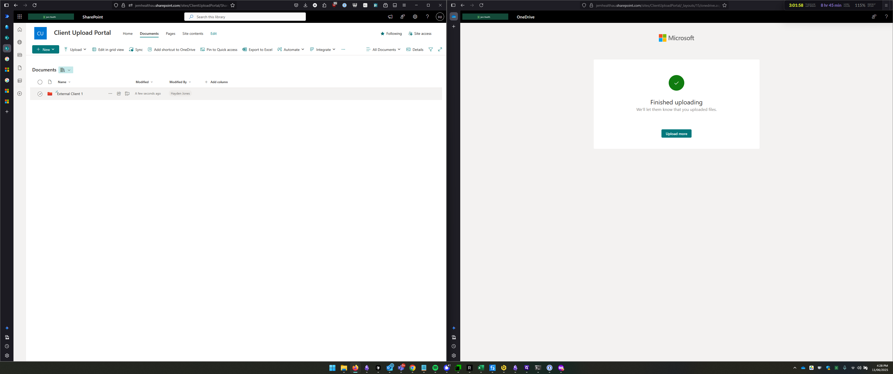
Task: Open the Modified column dropdown
Action: pos(144,82)
